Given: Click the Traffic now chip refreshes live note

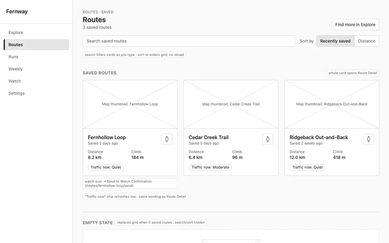Looking at the screenshot, I should 135,197.
